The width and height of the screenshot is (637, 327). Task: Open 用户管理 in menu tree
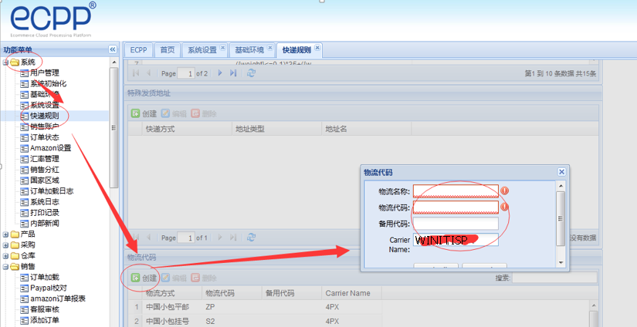pos(44,72)
